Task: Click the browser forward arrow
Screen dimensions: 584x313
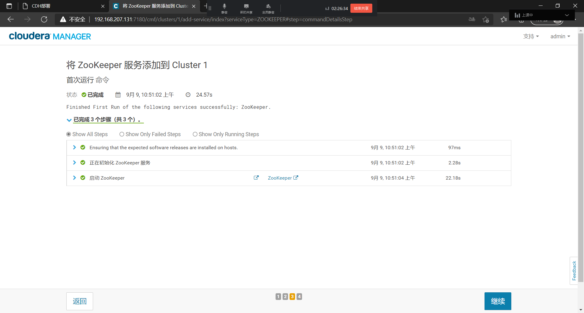Action: (x=27, y=19)
